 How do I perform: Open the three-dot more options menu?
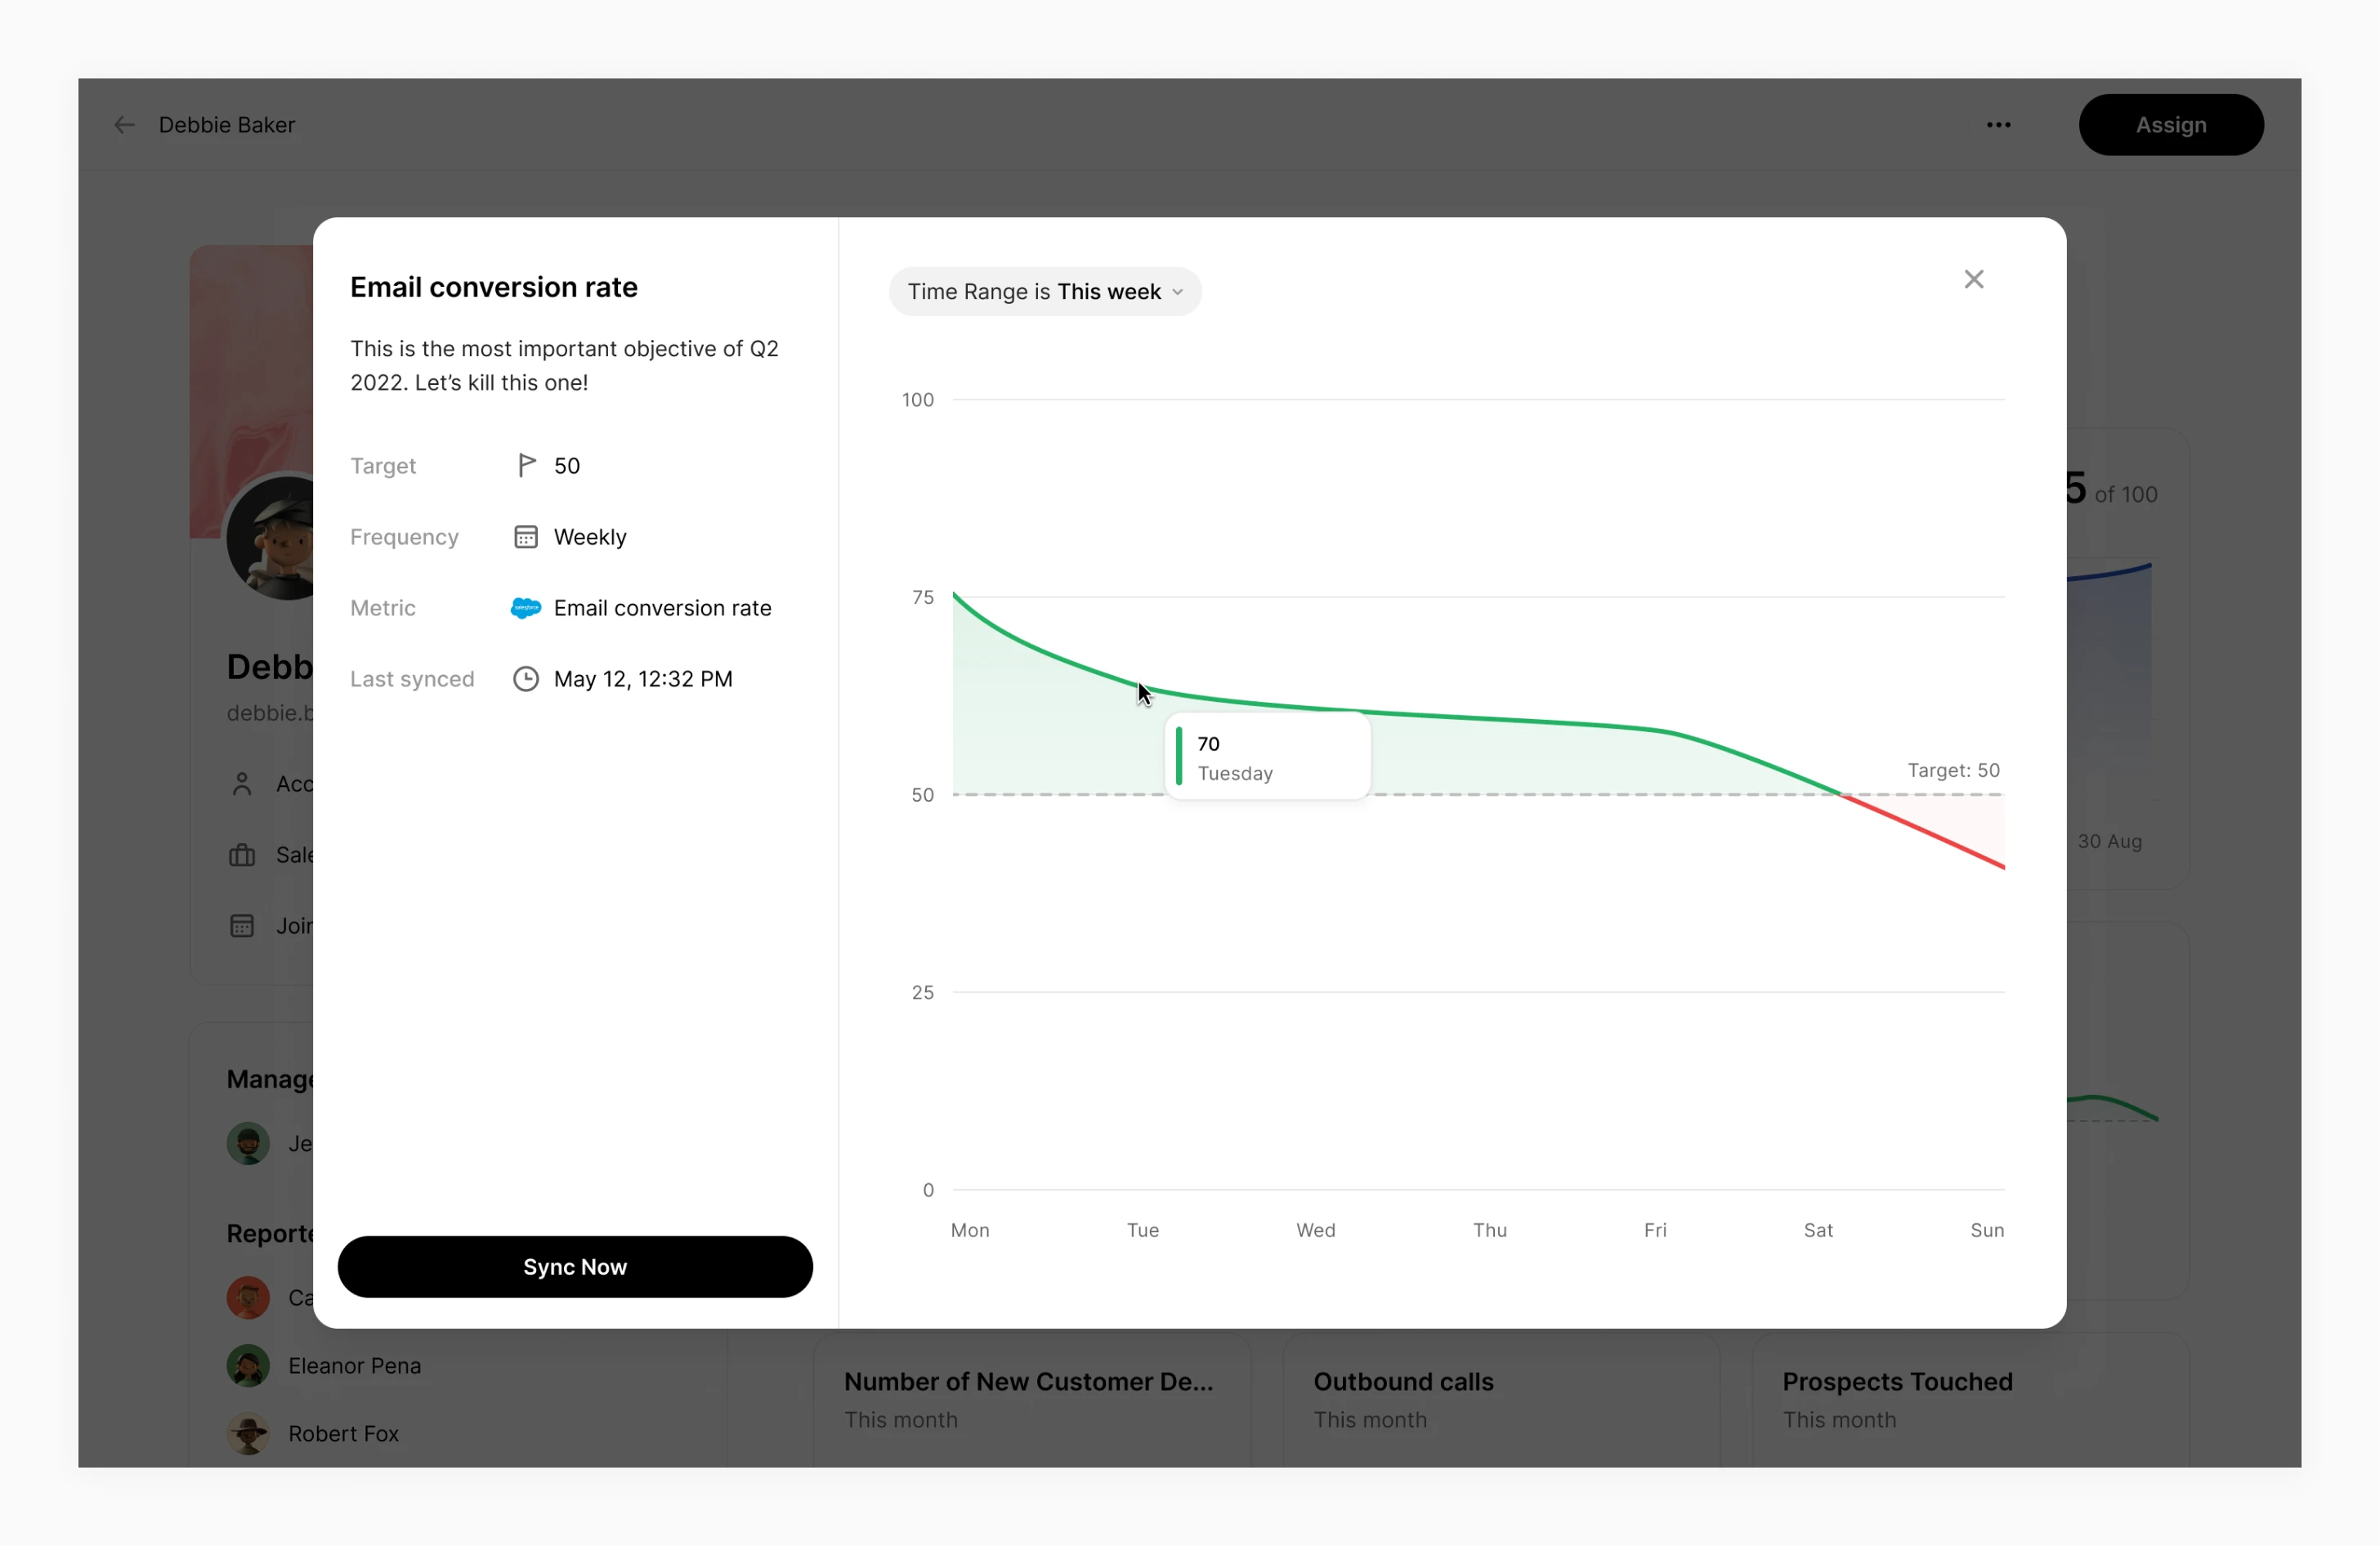tap(1998, 125)
